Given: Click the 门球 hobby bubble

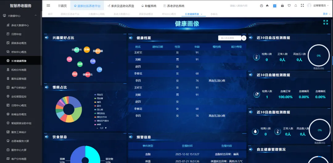Looking at the screenshot, I should coord(99,69).
